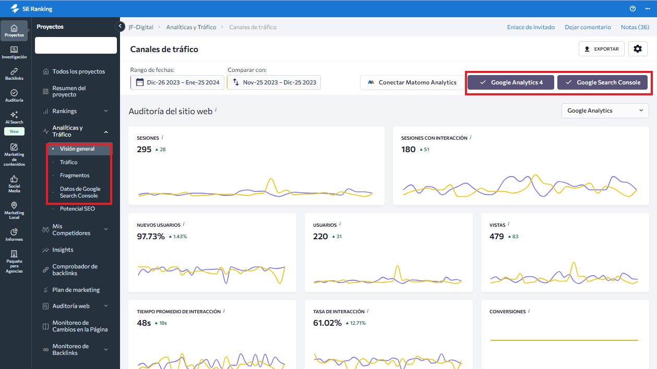The width and height of the screenshot is (657, 369).
Task: Open AI Search in the left rail
Action: tap(14, 118)
